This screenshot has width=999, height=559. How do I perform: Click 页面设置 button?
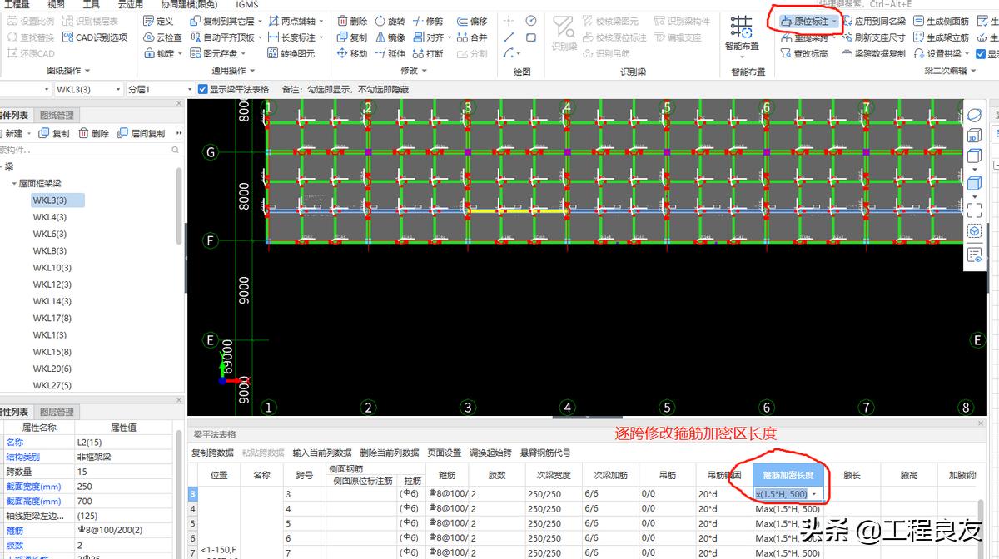(445, 453)
